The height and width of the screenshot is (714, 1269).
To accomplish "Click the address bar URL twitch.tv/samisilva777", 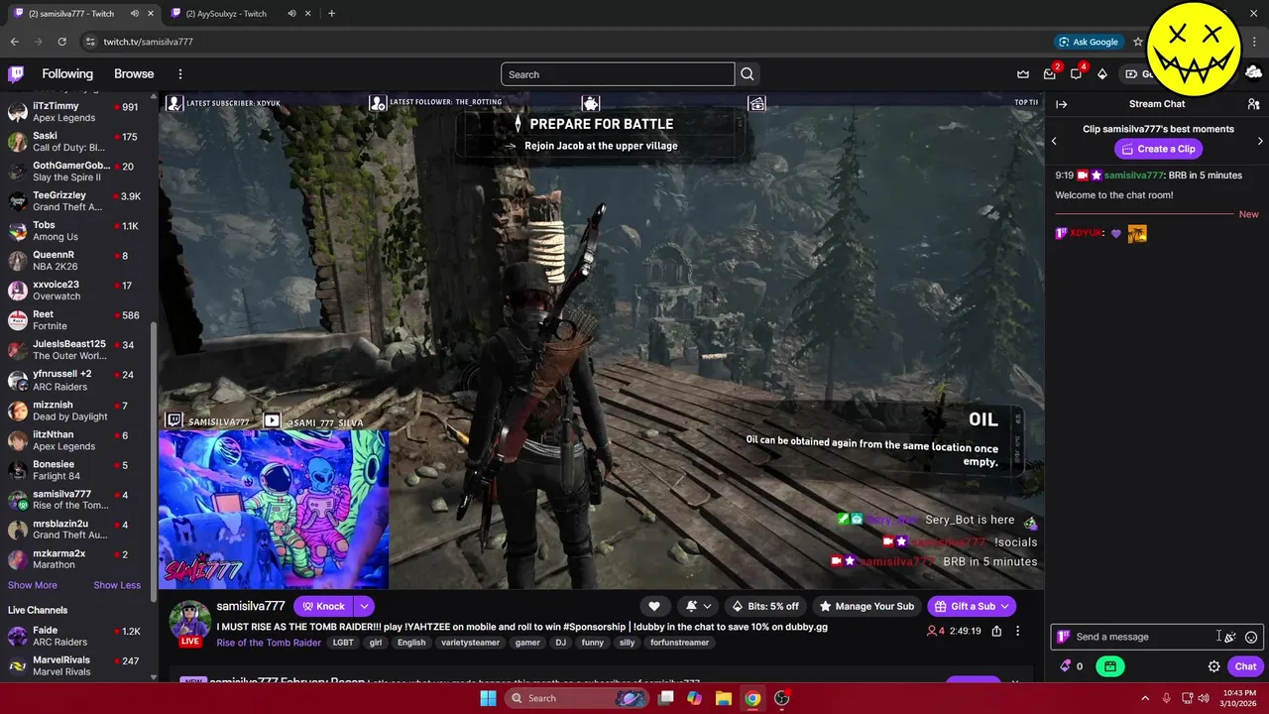I will [x=149, y=42].
